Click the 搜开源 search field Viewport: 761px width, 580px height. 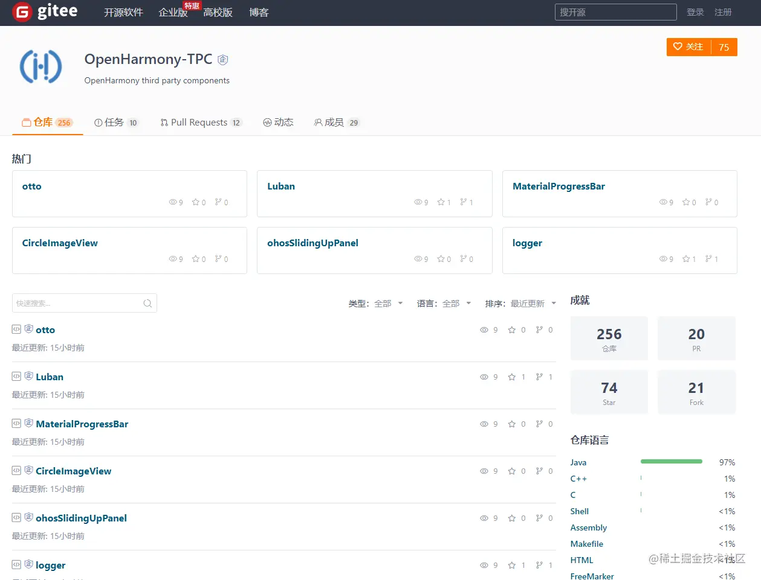(x=615, y=12)
